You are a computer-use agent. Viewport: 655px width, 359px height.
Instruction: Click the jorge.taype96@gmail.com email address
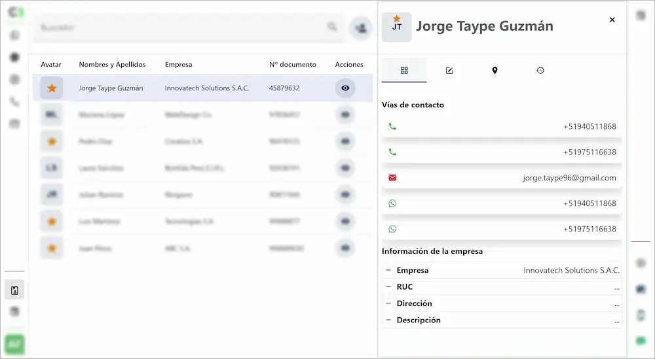(569, 178)
